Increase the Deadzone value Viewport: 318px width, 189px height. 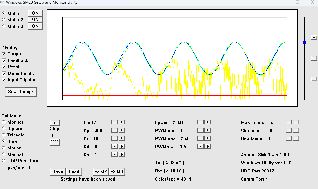(296, 138)
